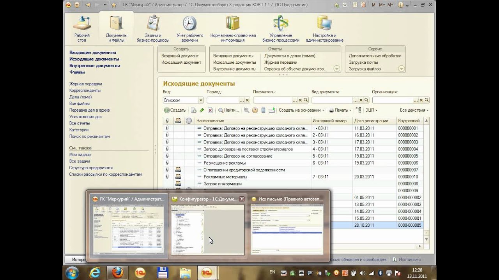Open the Период selection ellipsis button
Image resolution: width=499 pixels, height=280 pixels.
(242, 100)
